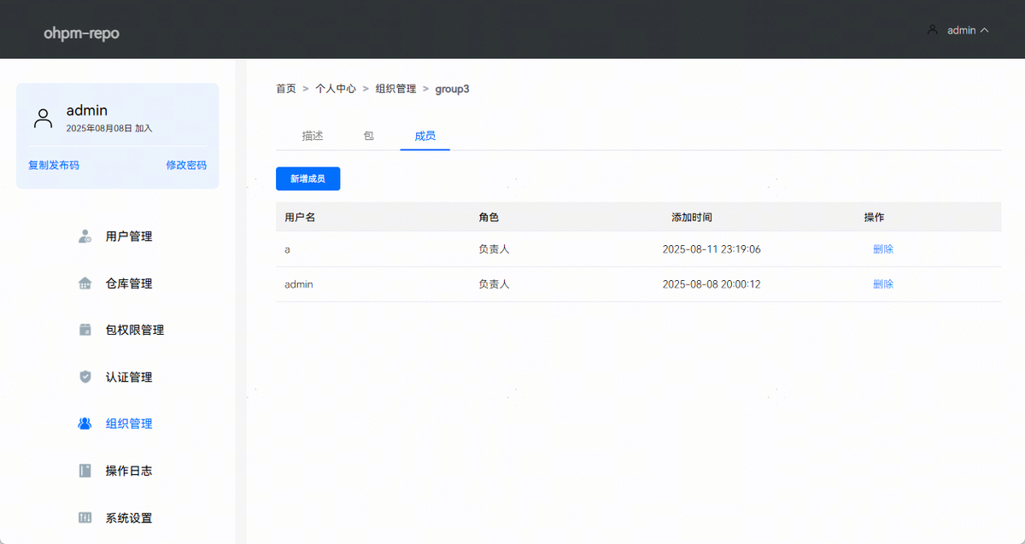Click the User Management (用户管理) sidebar icon

pyautogui.click(x=85, y=237)
